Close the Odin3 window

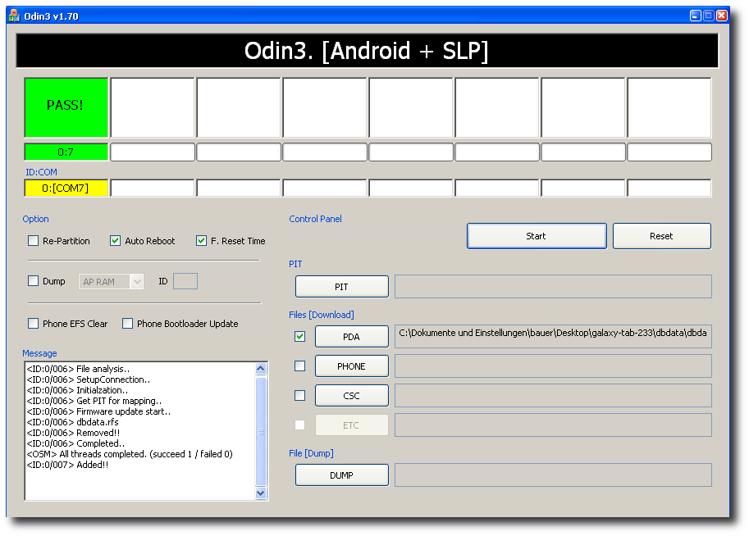tap(721, 16)
